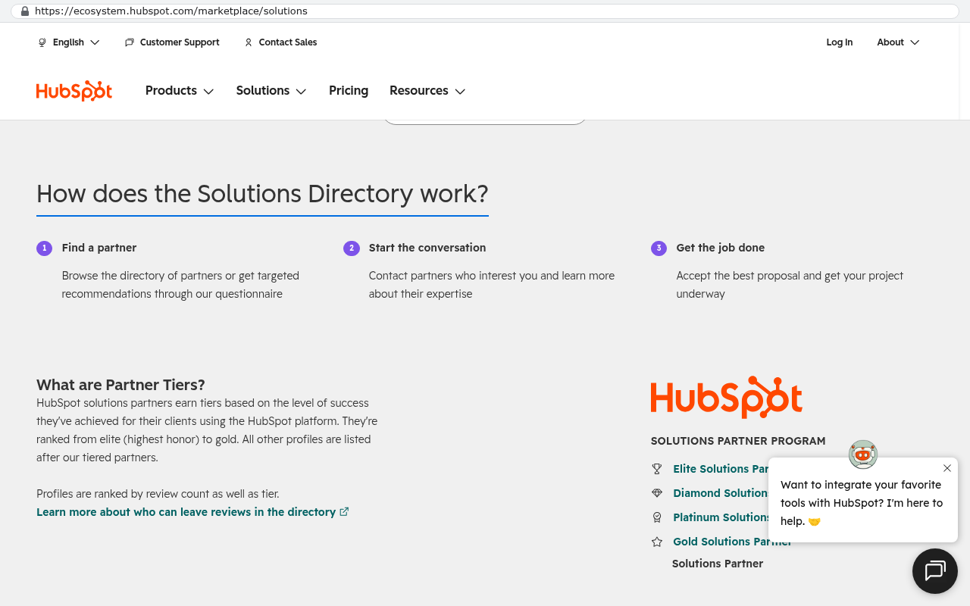
Task: Click the badge icon for Platinum tier
Action: click(x=657, y=517)
